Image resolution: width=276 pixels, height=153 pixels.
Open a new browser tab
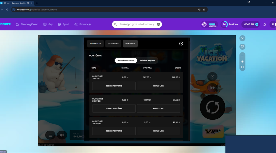37,3
